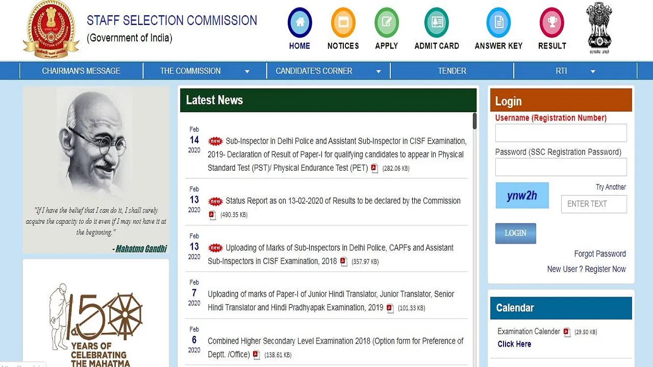Click new badge on Uploading of Marks item
The width and height of the screenshot is (653, 367).
[x=216, y=248]
